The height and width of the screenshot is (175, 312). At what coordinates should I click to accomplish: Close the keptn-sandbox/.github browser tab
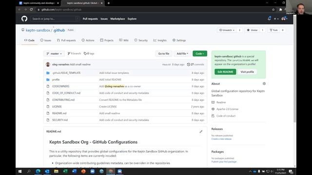click(102, 3)
